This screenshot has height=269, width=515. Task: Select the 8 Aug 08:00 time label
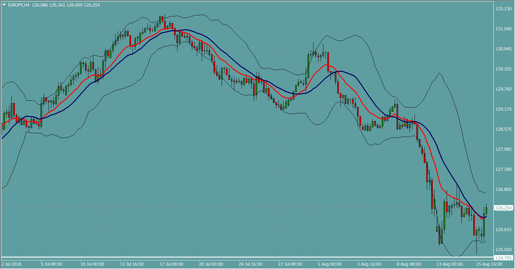409,264
